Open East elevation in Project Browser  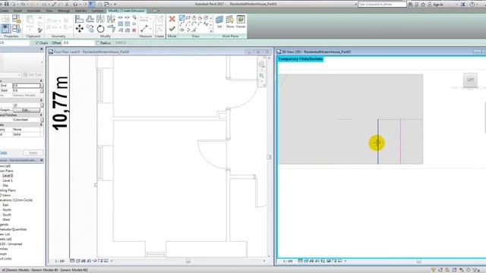[5, 205]
